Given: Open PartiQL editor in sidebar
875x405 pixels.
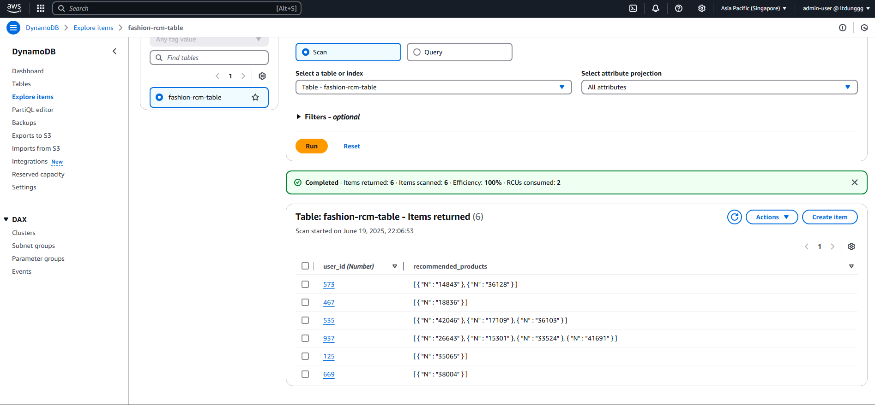Looking at the screenshot, I should [x=33, y=110].
